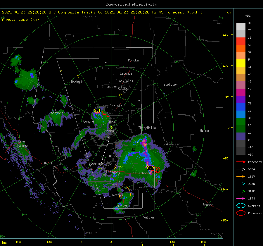This screenshot has height=246, width=263.
Task: Click the Hanna city label
Action: [204, 130]
